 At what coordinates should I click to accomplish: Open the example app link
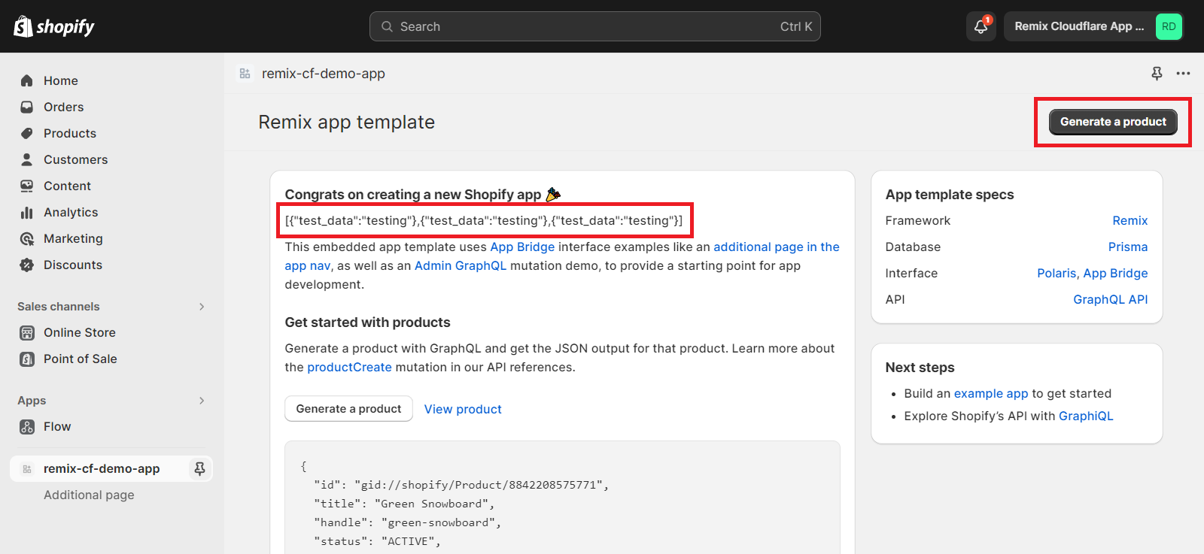[x=990, y=393]
